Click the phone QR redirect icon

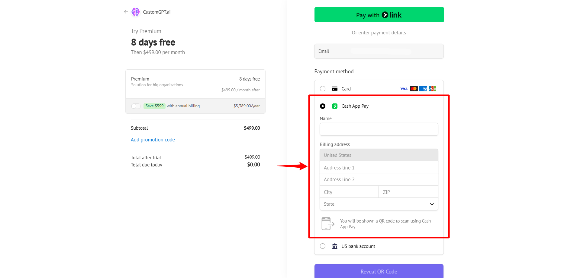click(x=328, y=224)
